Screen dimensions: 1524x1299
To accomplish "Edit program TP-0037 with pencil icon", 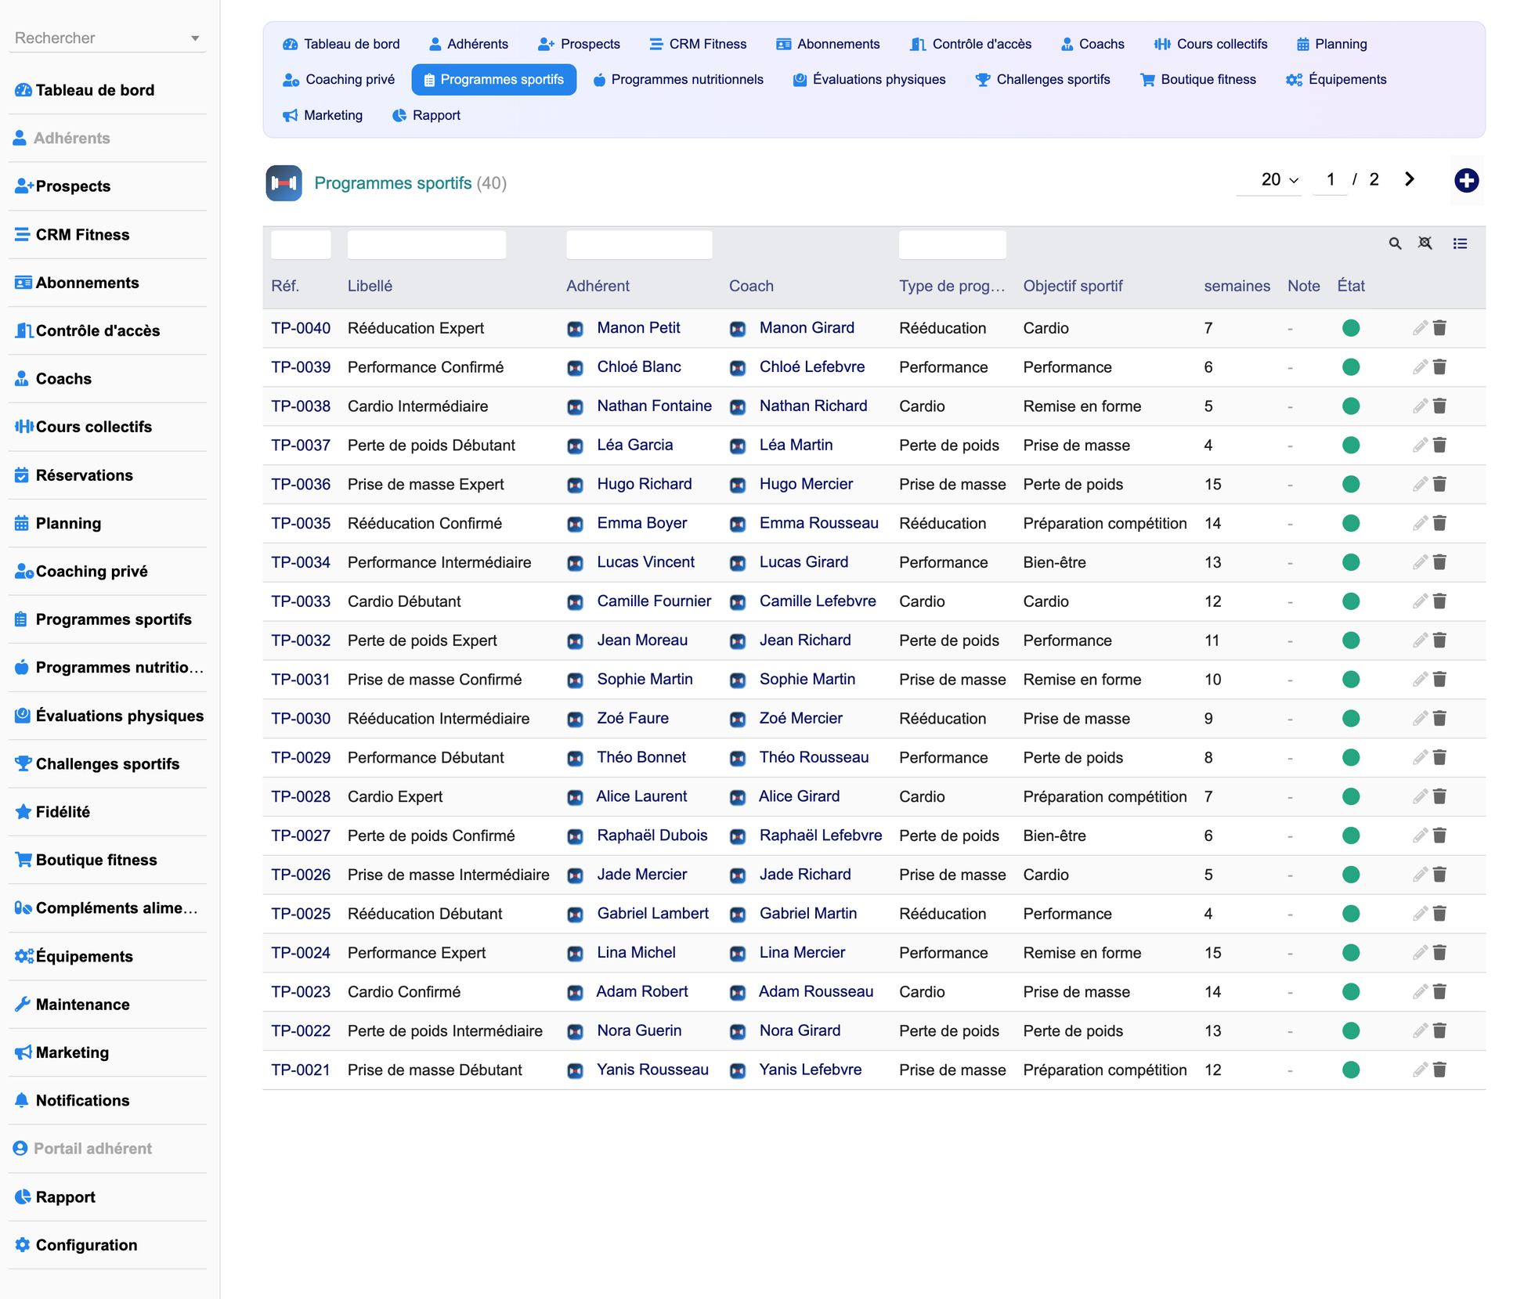I will click(1420, 446).
